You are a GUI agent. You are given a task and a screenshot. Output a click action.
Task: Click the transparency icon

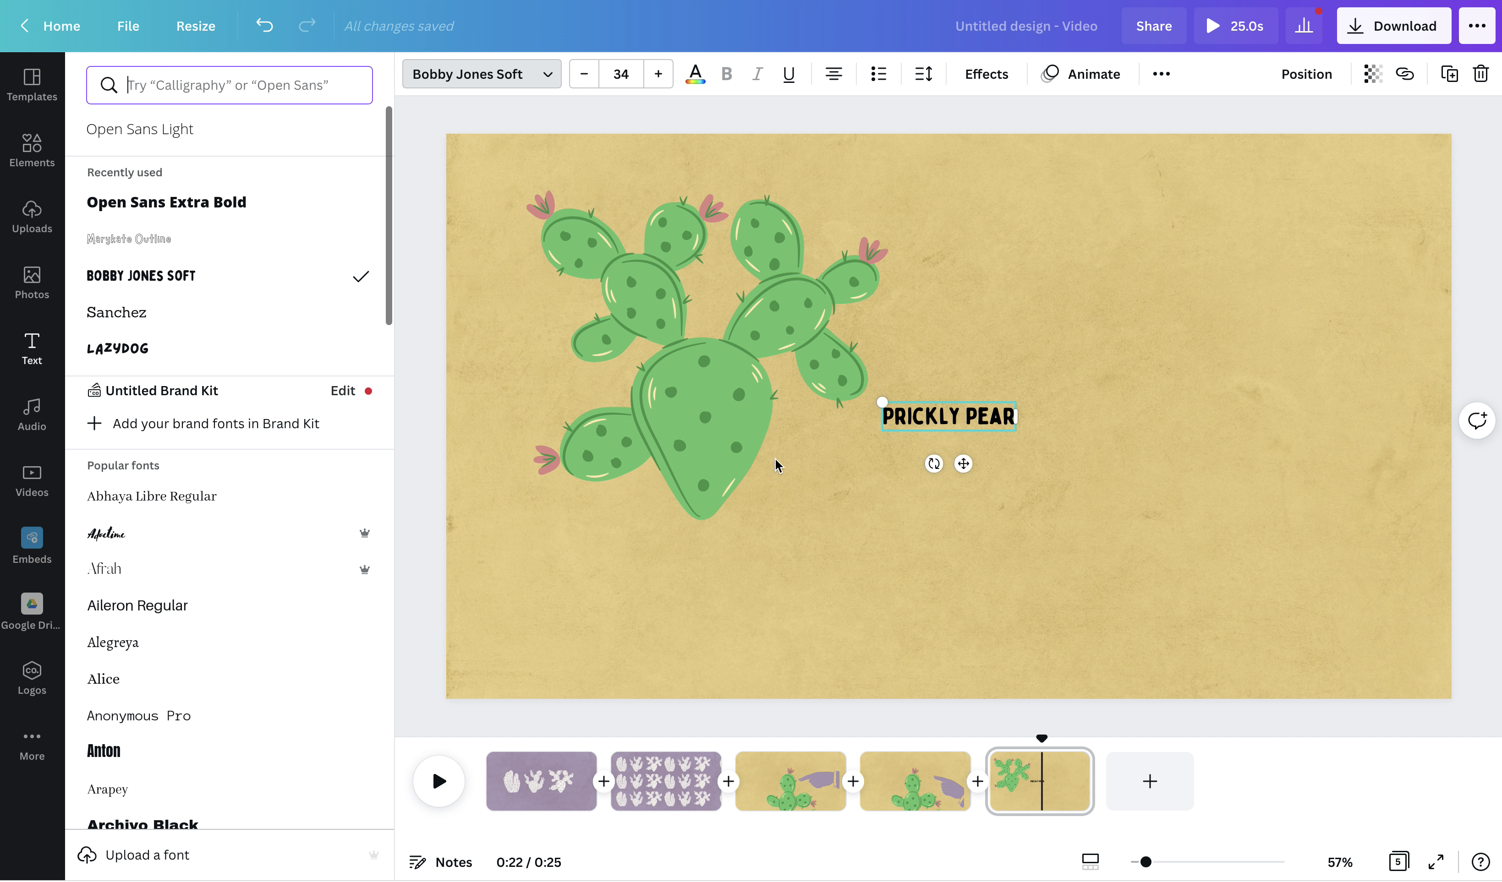tap(1373, 74)
